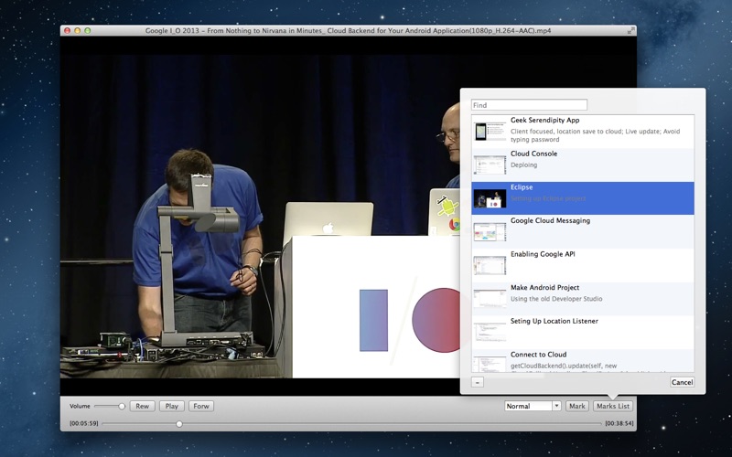Screen dimensions: 732x457
Task: Click the playback timeline scrubber knob
Action: (179, 424)
